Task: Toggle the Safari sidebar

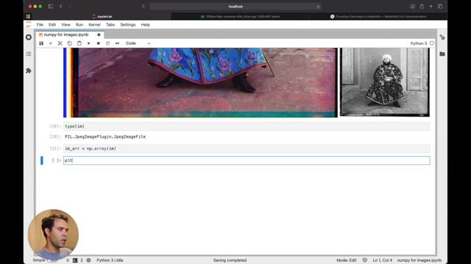Action: click(x=51, y=7)
